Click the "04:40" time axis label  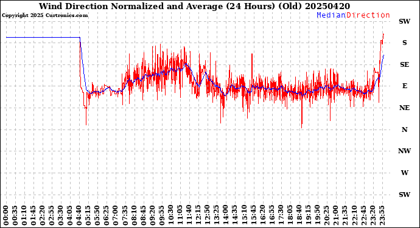coord(79,215)
